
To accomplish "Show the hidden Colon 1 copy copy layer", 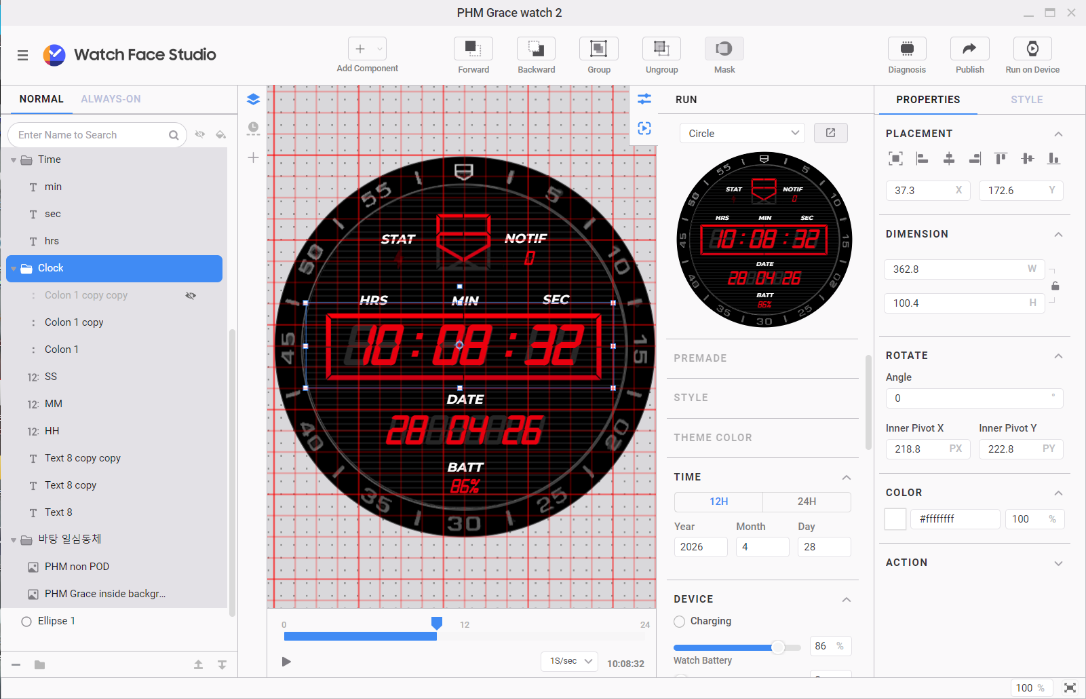I will tap(191, 295).
